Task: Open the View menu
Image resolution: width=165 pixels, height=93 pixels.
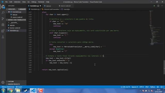Action: [x=24, y=2]
